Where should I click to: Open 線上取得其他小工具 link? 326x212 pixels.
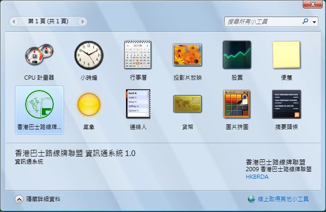coord(283,199)
